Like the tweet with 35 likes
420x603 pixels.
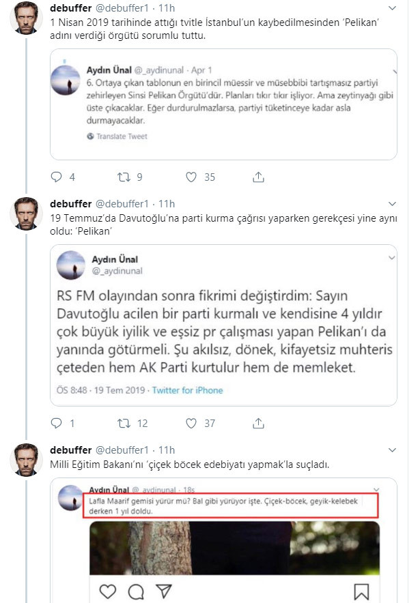point(192,177)
